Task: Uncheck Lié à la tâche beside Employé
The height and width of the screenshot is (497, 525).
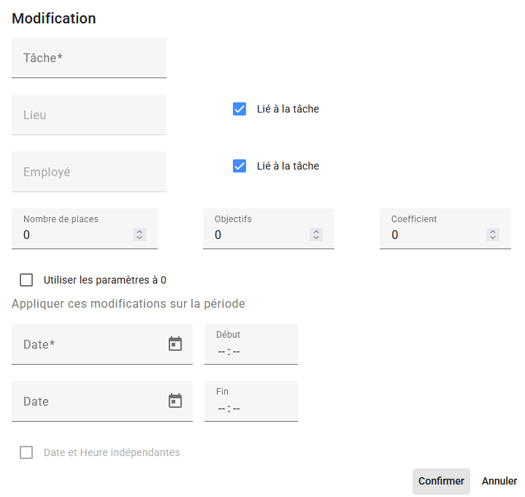Action: tap(239, 166)
